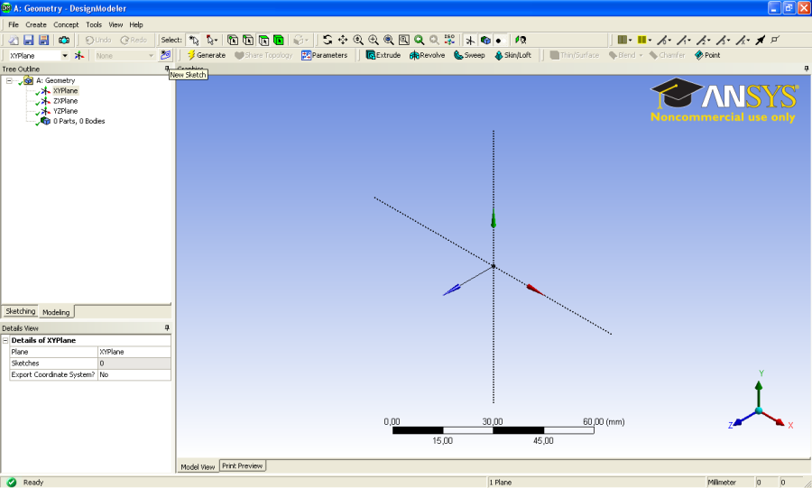Open the Create menu
This screenshot has width=812, height=488.
tap(36, 24)
